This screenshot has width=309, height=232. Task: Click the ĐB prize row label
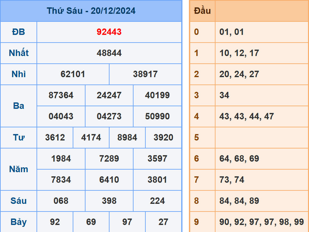[18, 32]
